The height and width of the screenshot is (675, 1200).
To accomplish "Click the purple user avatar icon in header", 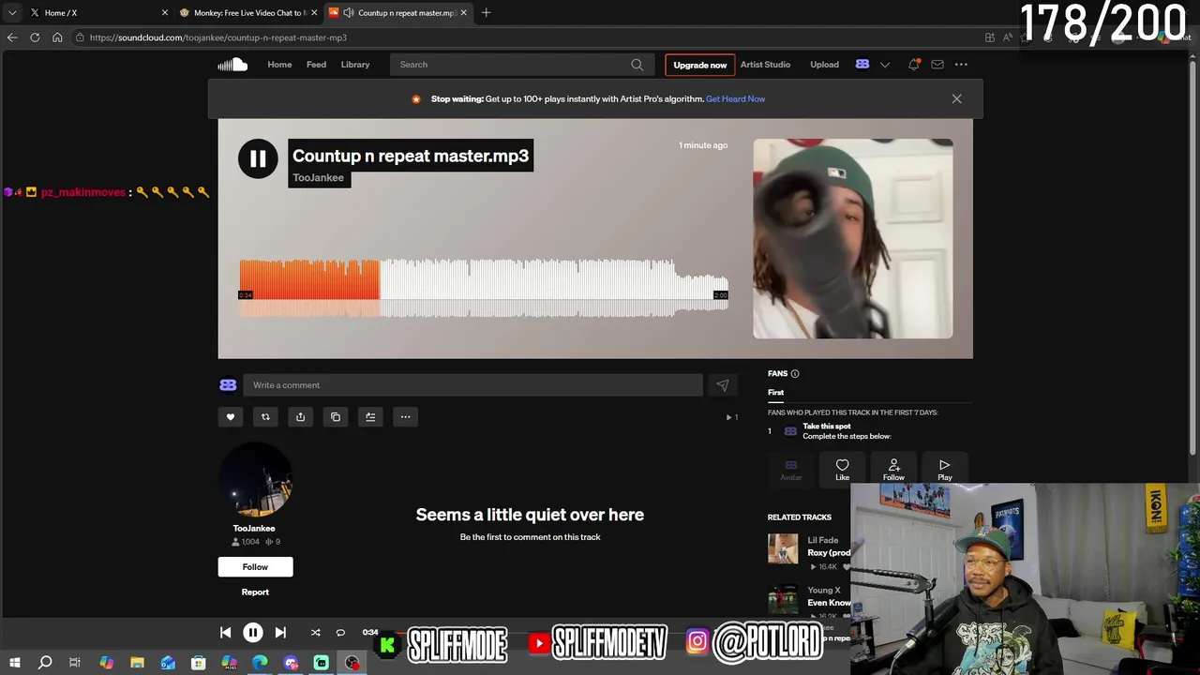I will [862, 65].
